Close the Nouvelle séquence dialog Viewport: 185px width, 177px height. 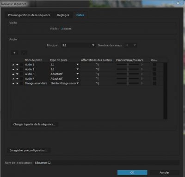(178, 3)
